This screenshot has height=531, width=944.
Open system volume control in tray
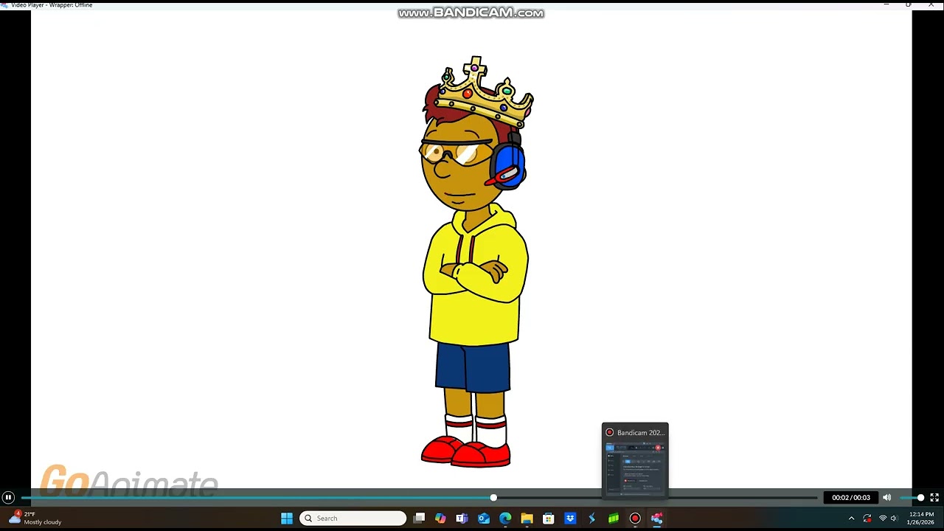pos(894,518)
